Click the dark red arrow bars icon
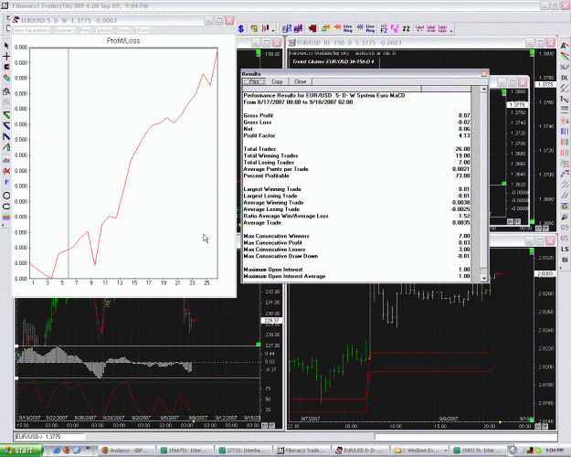The height and width of the screenshot is (457, 571). click(312, 28)
